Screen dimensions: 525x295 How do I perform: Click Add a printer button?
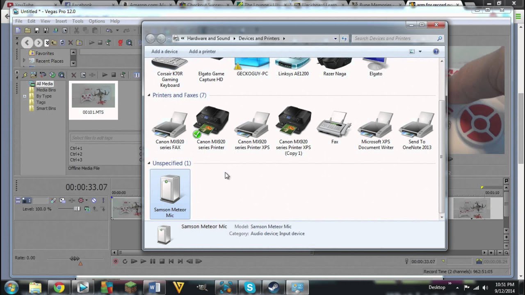202,51
